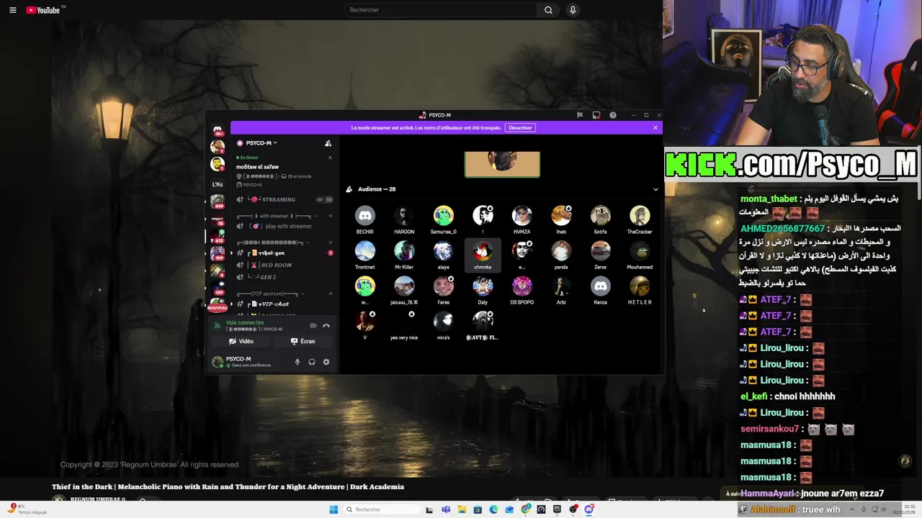Click the YouTube search magnifier button
The width and height of the screenshot is (922, 518).
pos(548,10)
